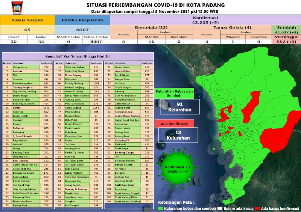Select the Bandar Buat row

tap(27, 206)
